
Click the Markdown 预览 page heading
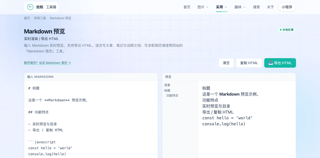pyautogui.click(x=44, y=31)
